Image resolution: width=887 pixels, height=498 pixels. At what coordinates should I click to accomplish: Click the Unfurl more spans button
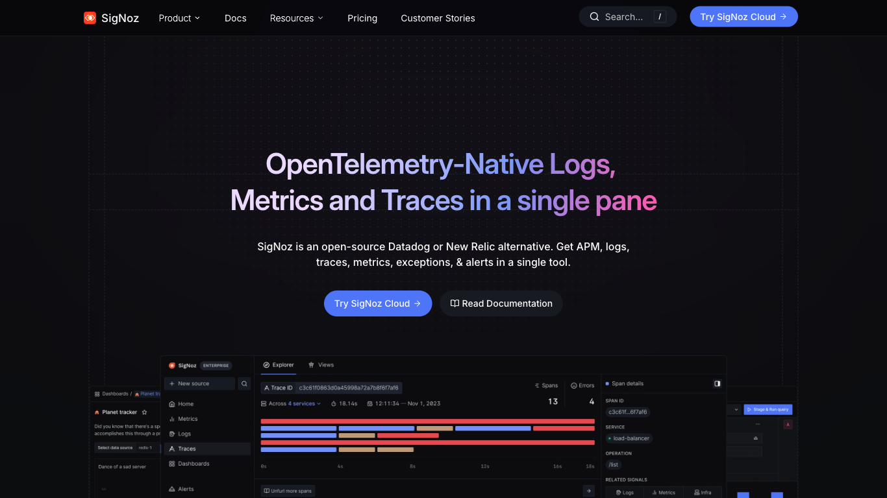288,491
